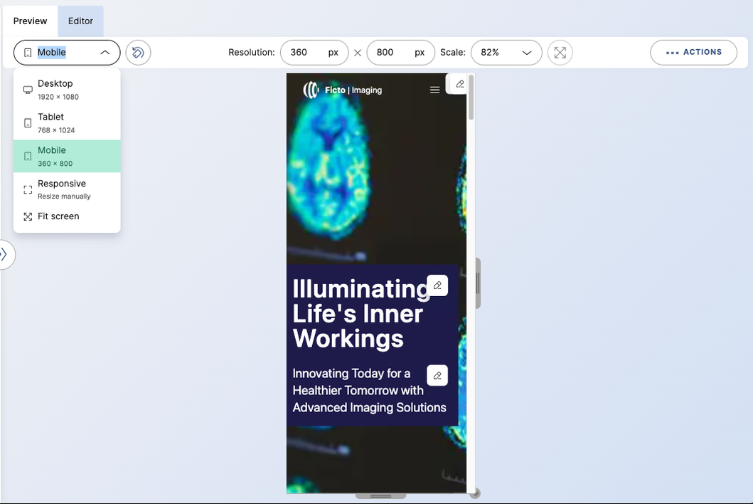Click the Desktop monitor icon in device list
753x504 pixels.
click(26, 88)
